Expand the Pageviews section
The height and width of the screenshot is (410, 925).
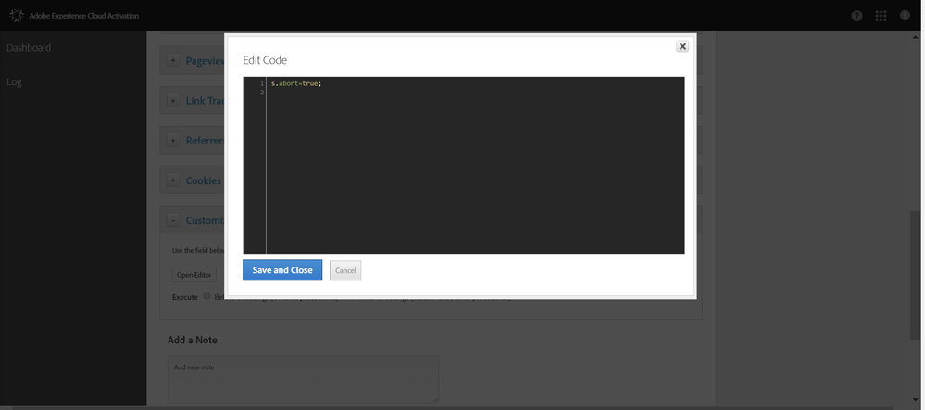click(x=173, y=61)
